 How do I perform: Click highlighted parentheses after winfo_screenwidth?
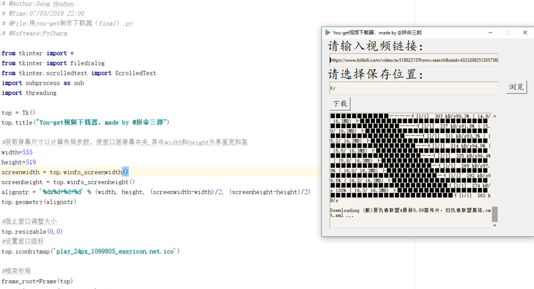[125, 172]
